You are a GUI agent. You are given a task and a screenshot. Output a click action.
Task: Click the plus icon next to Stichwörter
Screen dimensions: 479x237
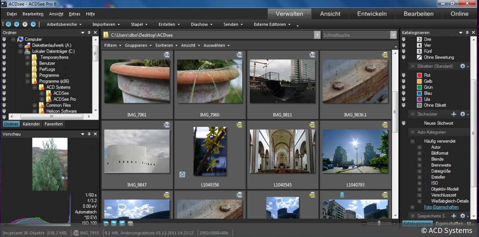point(453,114)
